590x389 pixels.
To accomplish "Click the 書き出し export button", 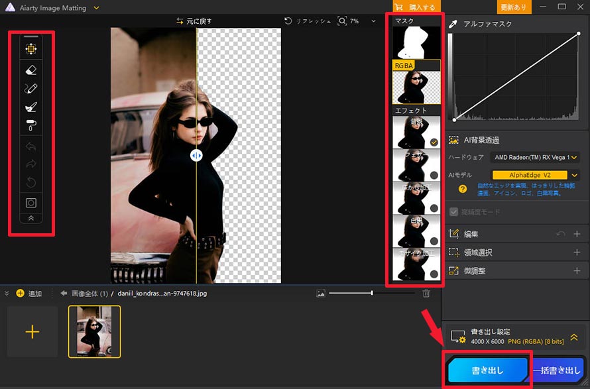I will pos(488,370).
